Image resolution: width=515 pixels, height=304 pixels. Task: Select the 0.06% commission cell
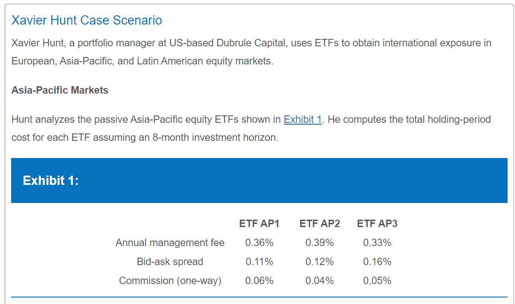259,281
